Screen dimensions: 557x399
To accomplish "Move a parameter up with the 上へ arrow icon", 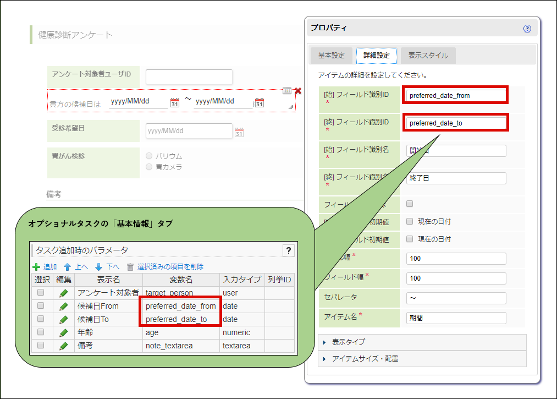I will [x=67, y=266].
